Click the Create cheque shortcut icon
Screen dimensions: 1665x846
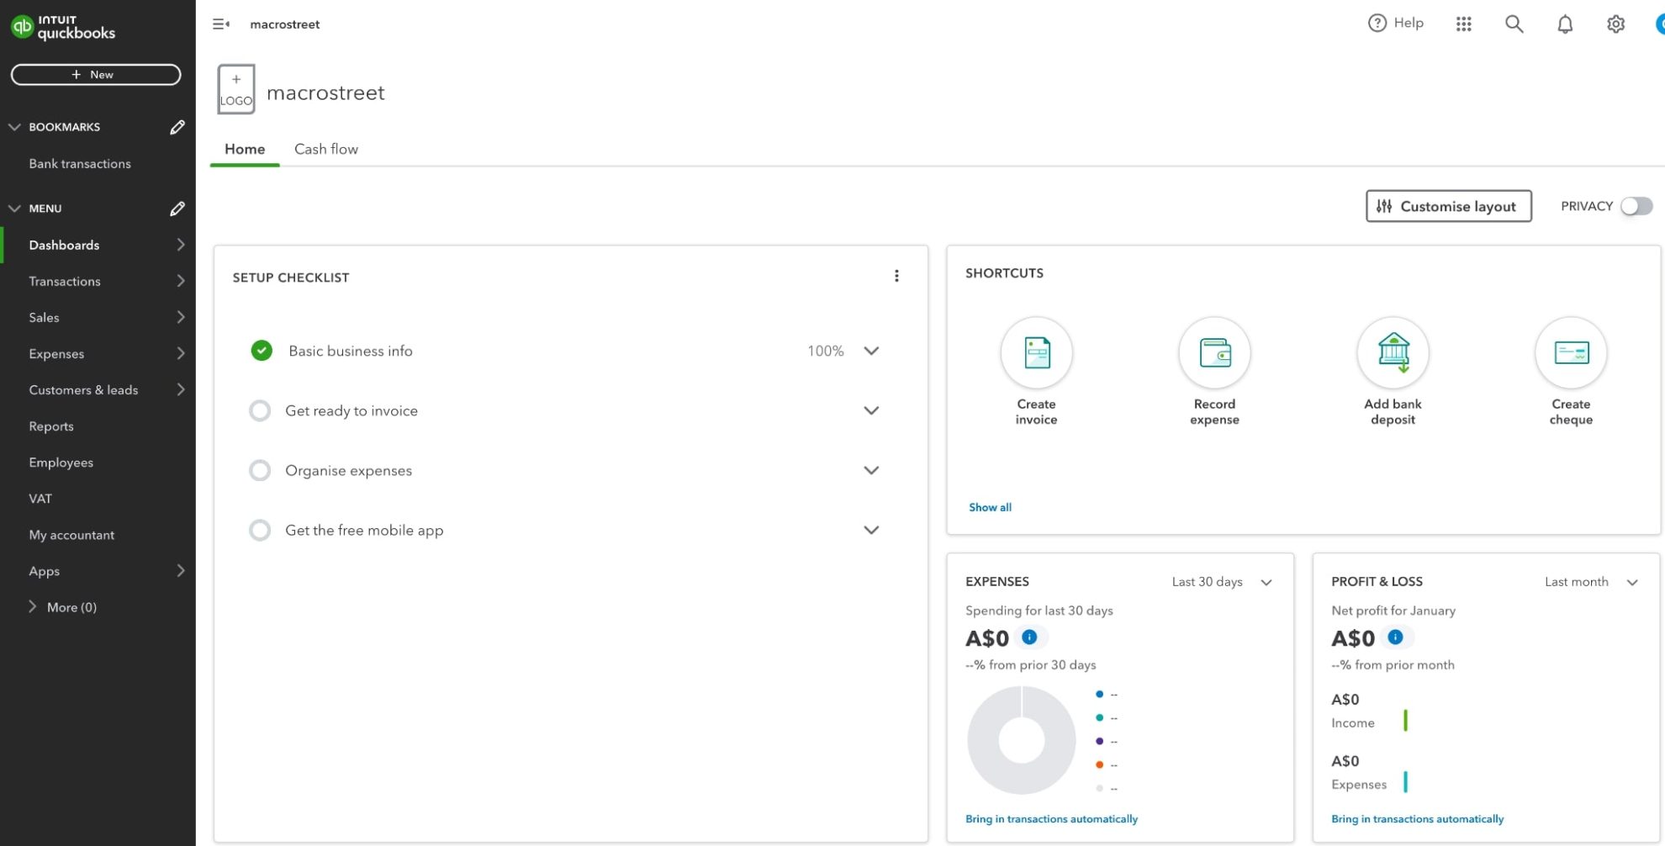pyautogui.click(x=1571, y=352)
